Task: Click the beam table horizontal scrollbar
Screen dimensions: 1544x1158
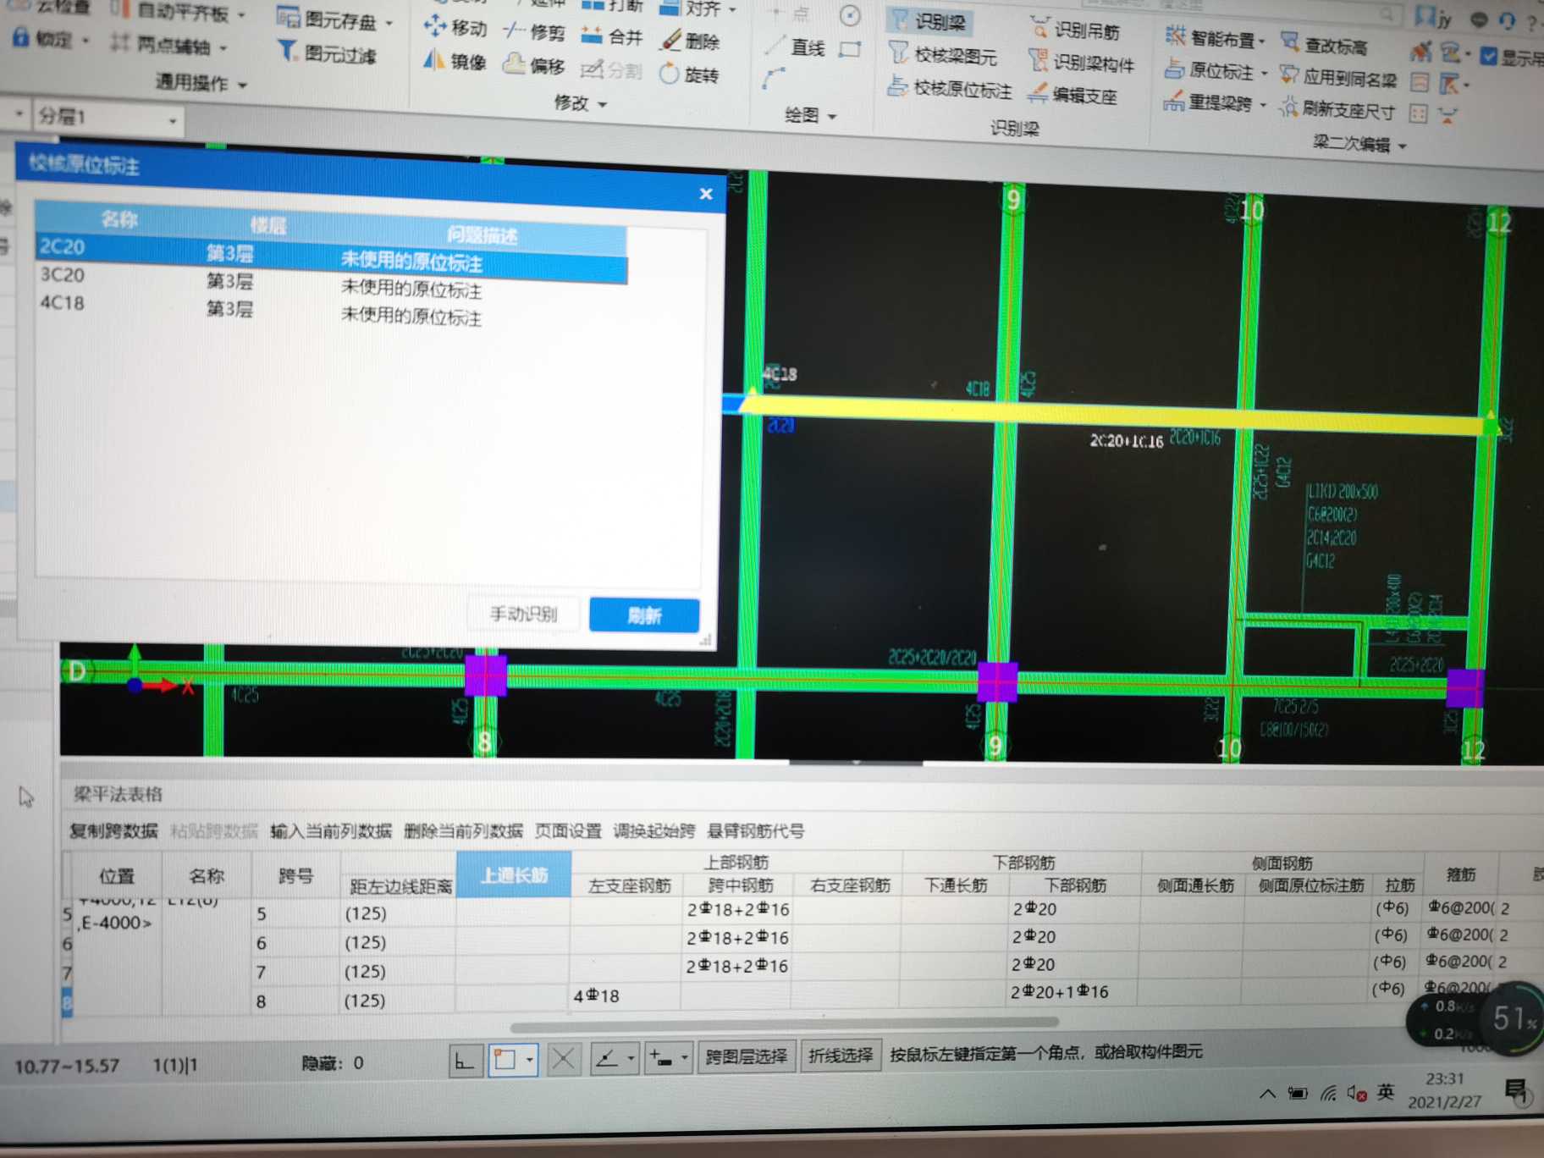Action: [x=785, y=1025]
